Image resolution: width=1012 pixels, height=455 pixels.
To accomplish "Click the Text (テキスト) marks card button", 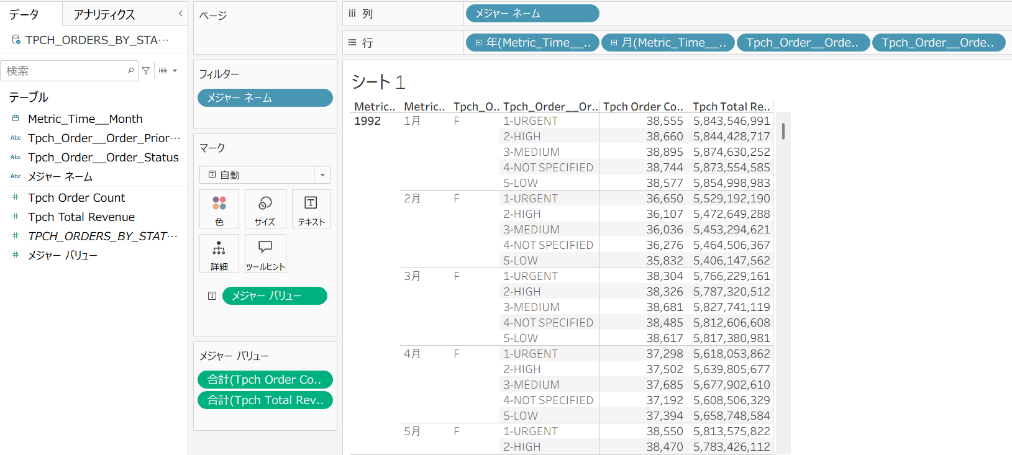I will 311,209.
